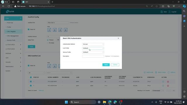Open the Profile menu item
Screen dimensions: 187x105
9,27
